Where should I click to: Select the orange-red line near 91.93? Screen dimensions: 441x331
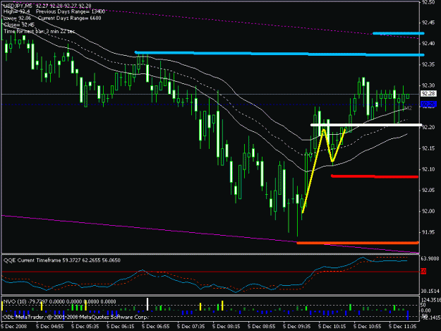point(358,243)
